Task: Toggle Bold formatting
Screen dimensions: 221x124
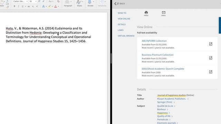Action: 15,6
